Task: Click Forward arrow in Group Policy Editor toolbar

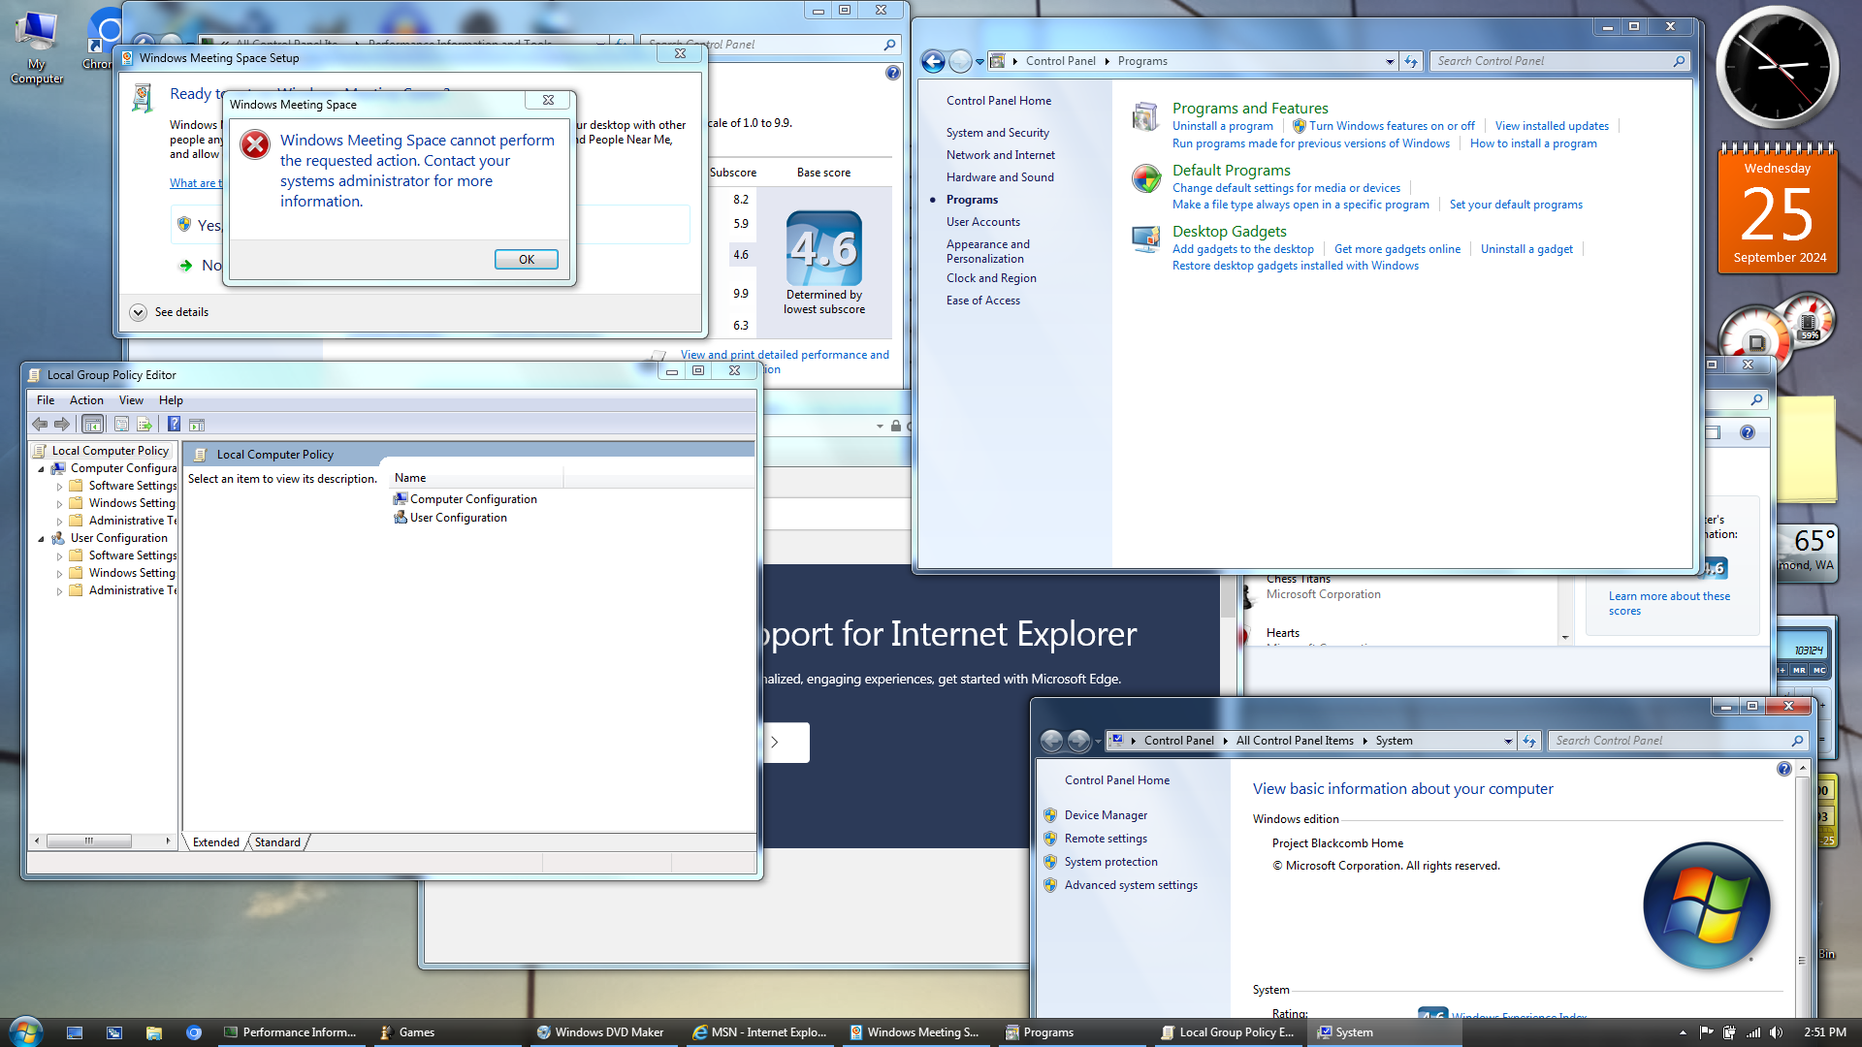Action: click(62, 425)
